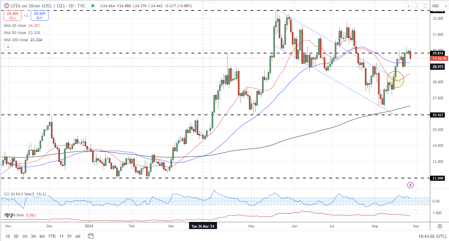Click the 2024 label on time axis

pos(89,226)
